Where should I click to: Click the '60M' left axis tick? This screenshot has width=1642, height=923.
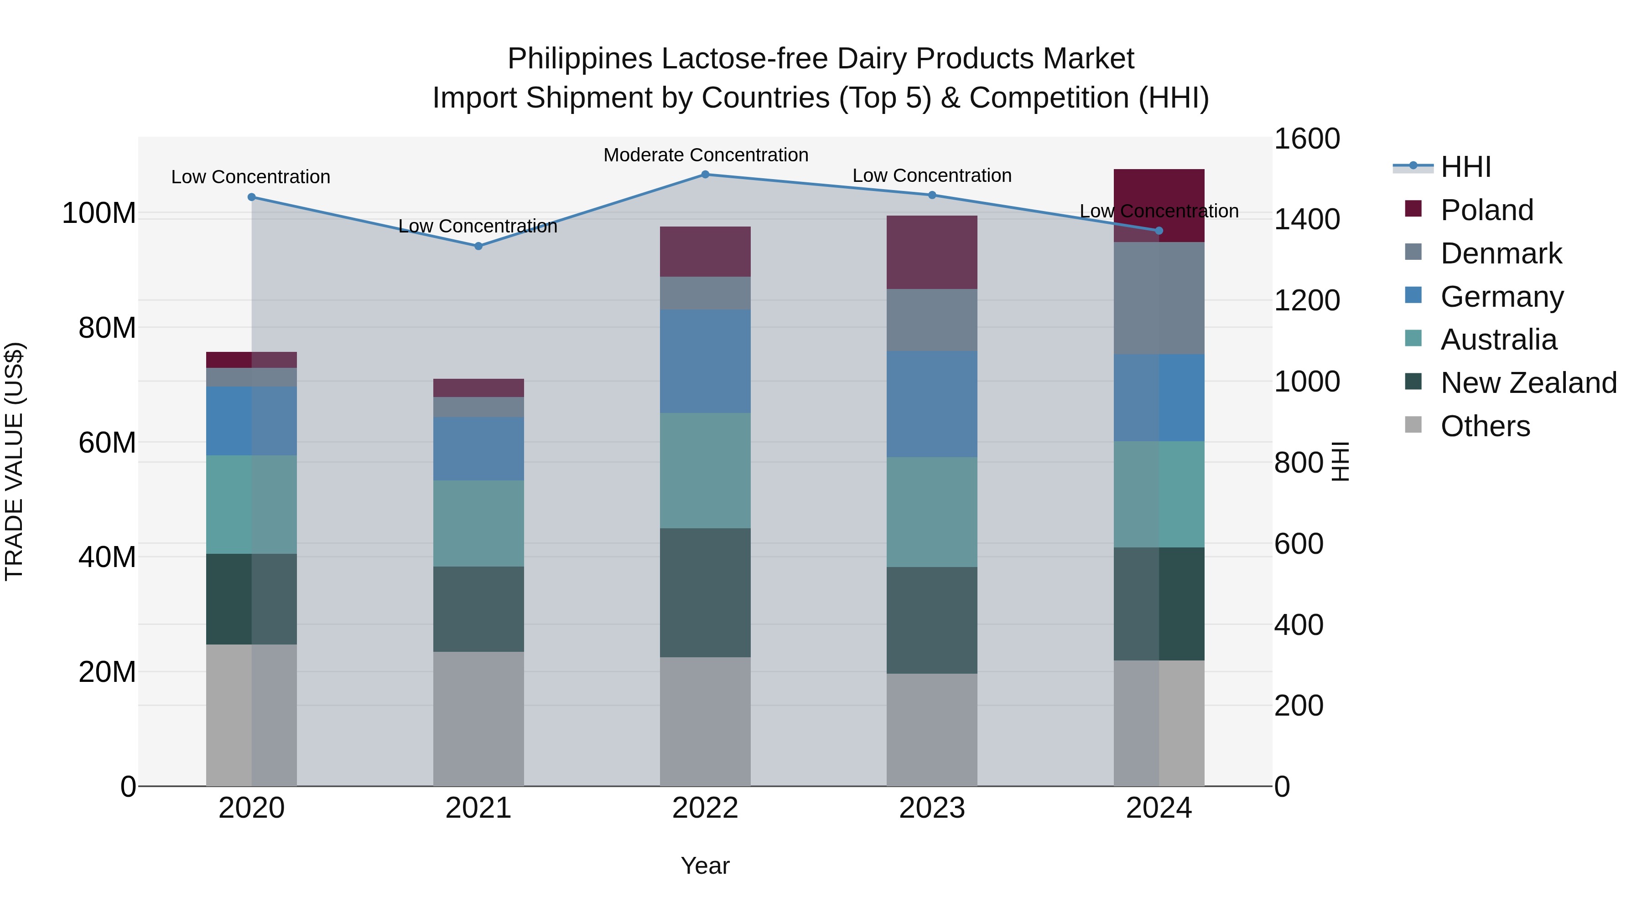pos(107,442)
